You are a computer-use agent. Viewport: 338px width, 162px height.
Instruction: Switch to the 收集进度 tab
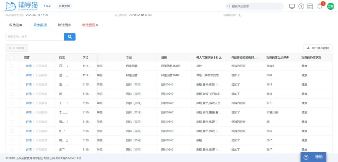16,25
